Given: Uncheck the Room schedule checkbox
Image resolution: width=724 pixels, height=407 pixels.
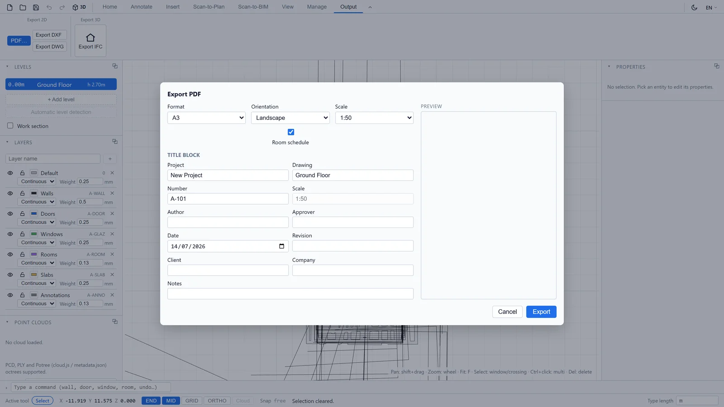Looking at the screenshot, I should 291,132.
